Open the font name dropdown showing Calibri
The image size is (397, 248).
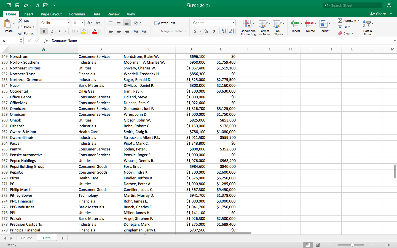click(x=69, y=23)
